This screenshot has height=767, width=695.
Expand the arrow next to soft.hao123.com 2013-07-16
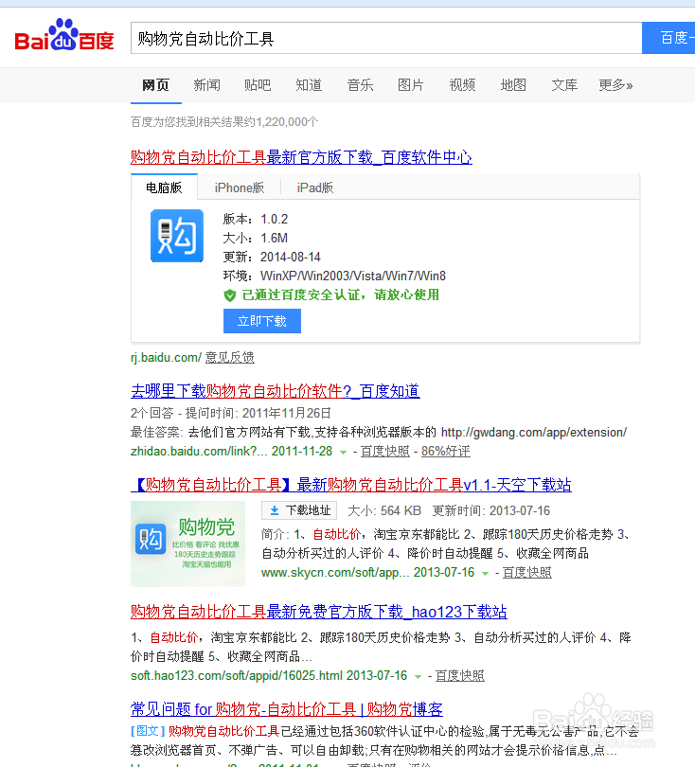(x=418, y=676)
